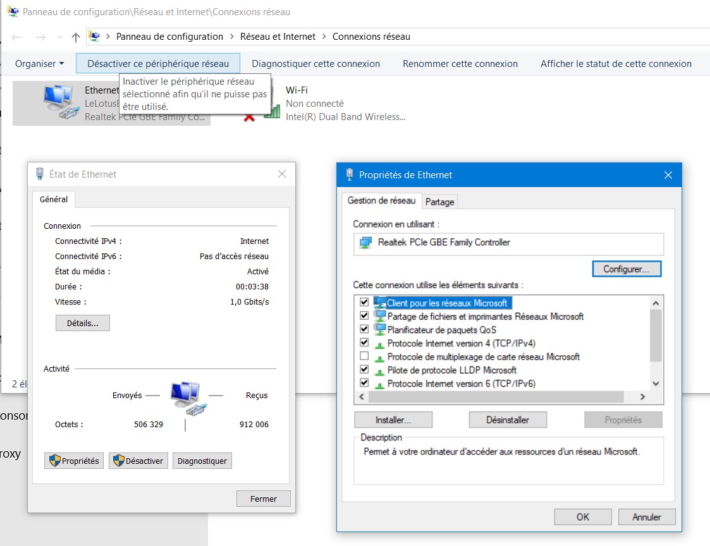Click Diagnostiquer cette connexion in toolbar
This screenshot has width=710, height=546.
315,63
